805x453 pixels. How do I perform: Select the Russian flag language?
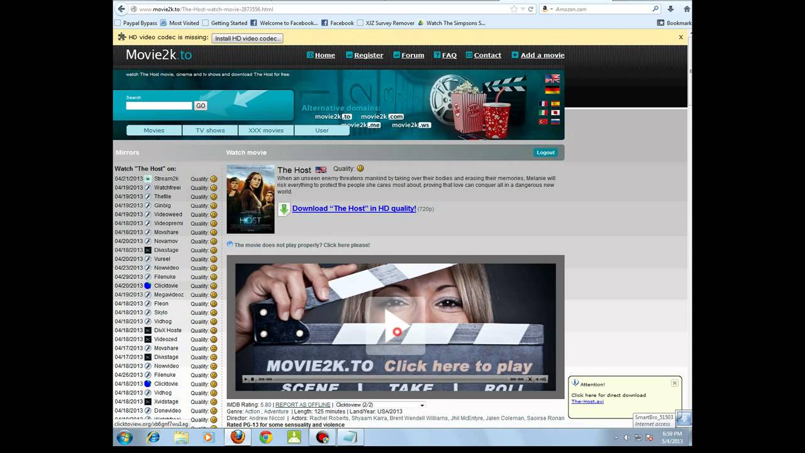coord(555,121)
